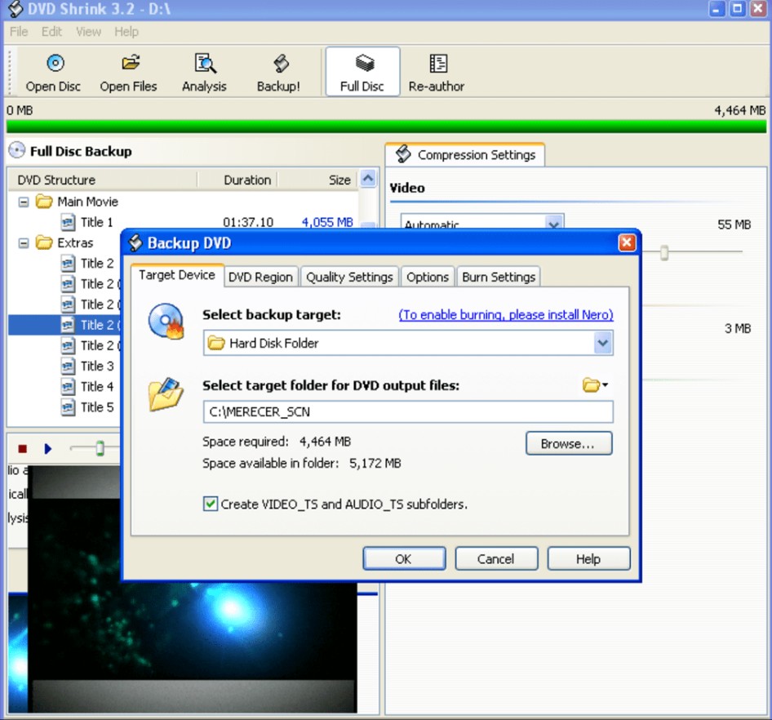Screen dimensions: 772x720
Task: Switch to the Quality Settings tab
Action: 349,278
